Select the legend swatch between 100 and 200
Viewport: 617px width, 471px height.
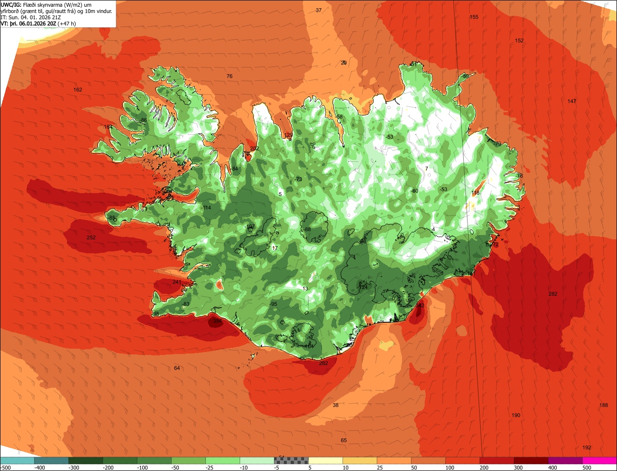tap(463, 460)
